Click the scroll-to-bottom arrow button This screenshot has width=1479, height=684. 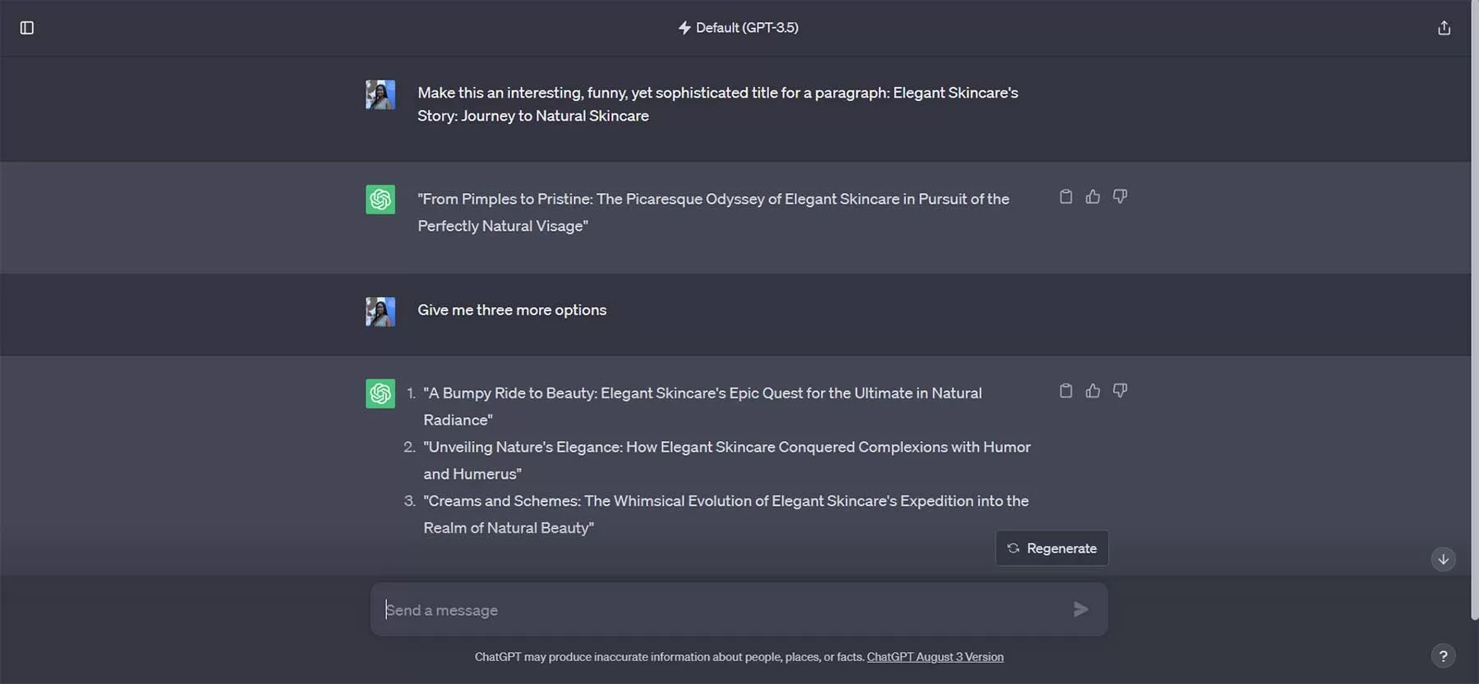click(x=1444, y=559)
